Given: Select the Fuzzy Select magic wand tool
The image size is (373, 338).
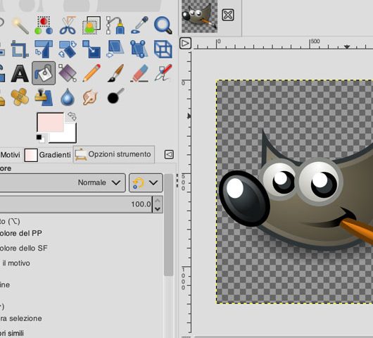Looking at the screenshot, I should [20, 25].
